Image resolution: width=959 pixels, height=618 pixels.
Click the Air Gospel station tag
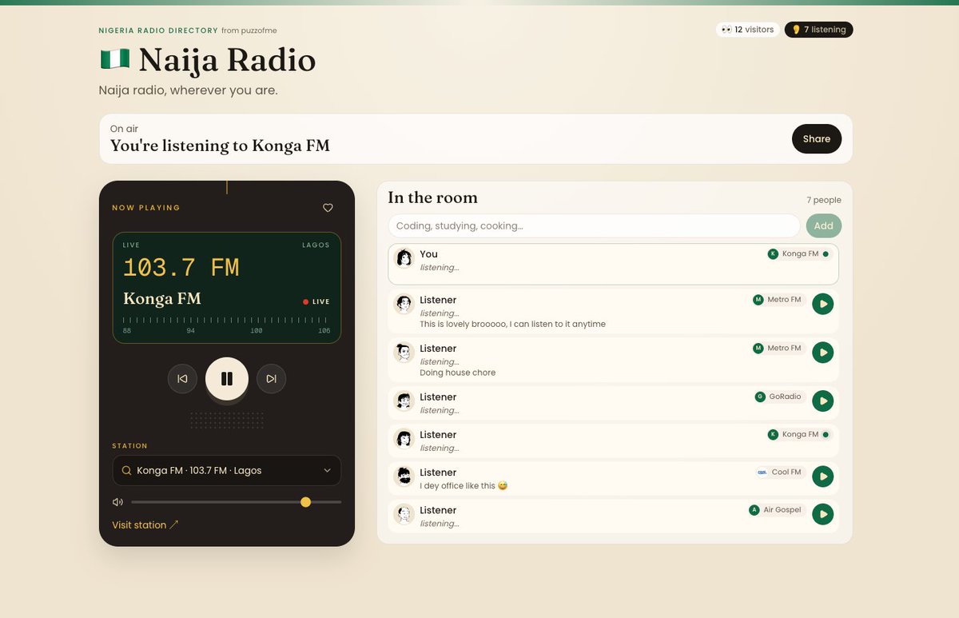[777, 510]
